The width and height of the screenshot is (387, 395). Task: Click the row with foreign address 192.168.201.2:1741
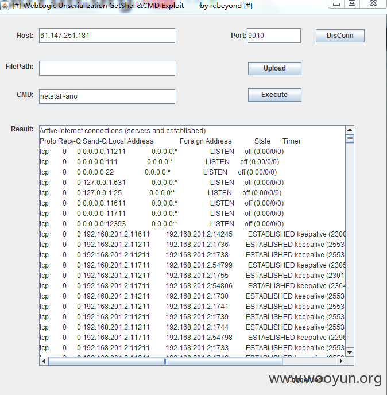point(192,307)
